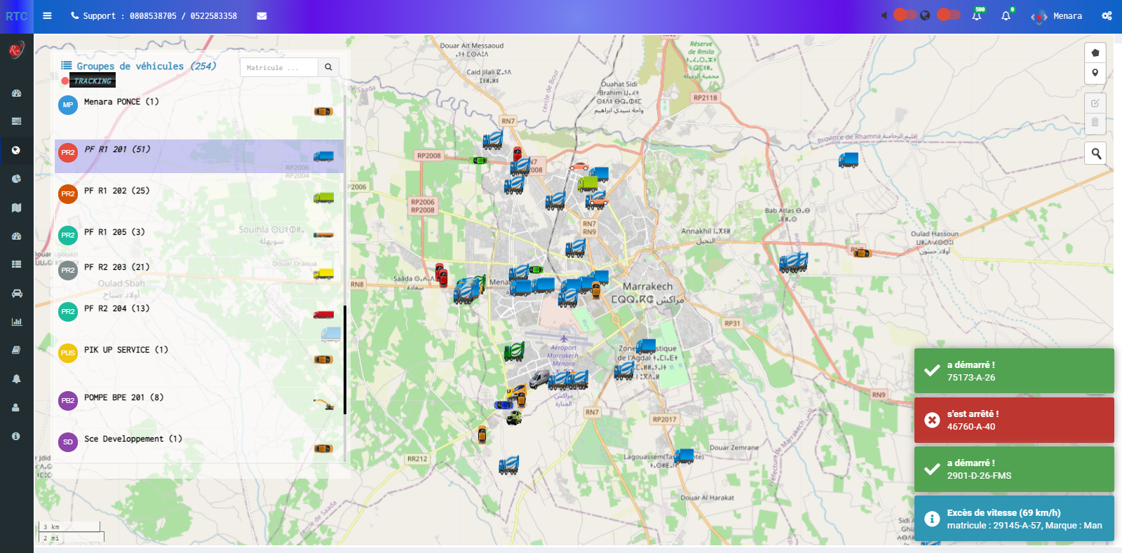Open the bar chart reports sidebar icon
This screenshot has height=553, width=1122.
[x=16, y=322]
